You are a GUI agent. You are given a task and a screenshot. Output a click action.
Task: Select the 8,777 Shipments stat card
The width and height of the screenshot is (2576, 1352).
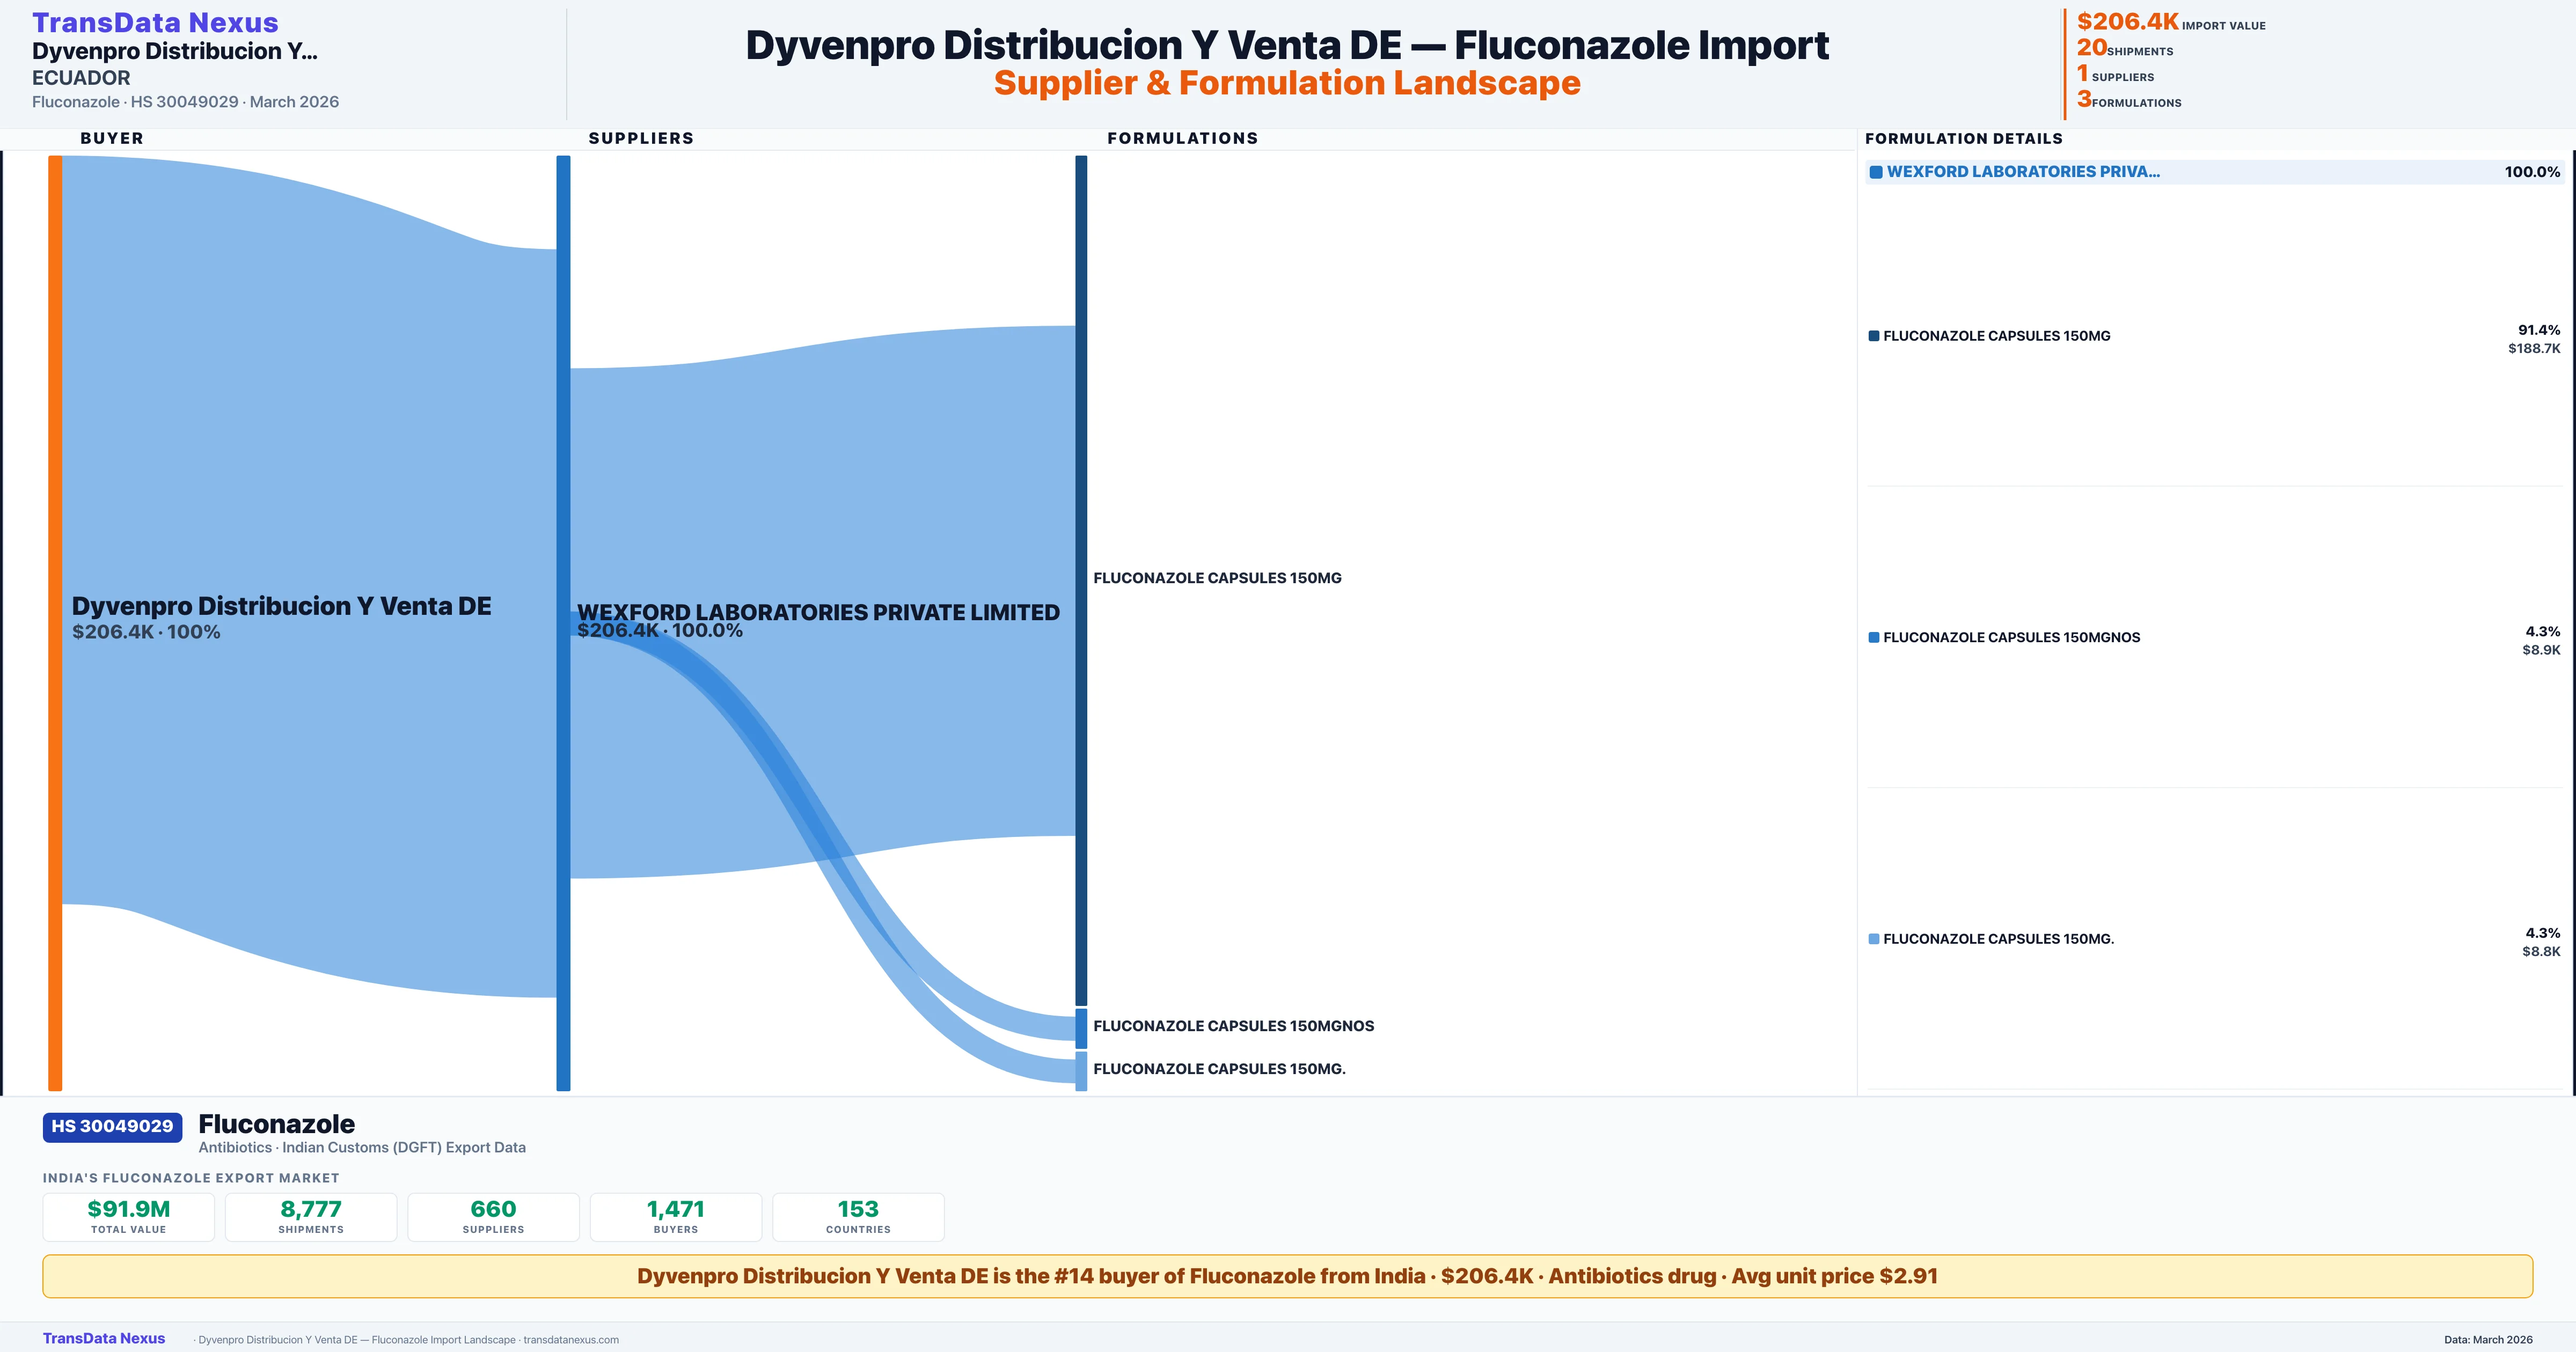point(311,1217)
